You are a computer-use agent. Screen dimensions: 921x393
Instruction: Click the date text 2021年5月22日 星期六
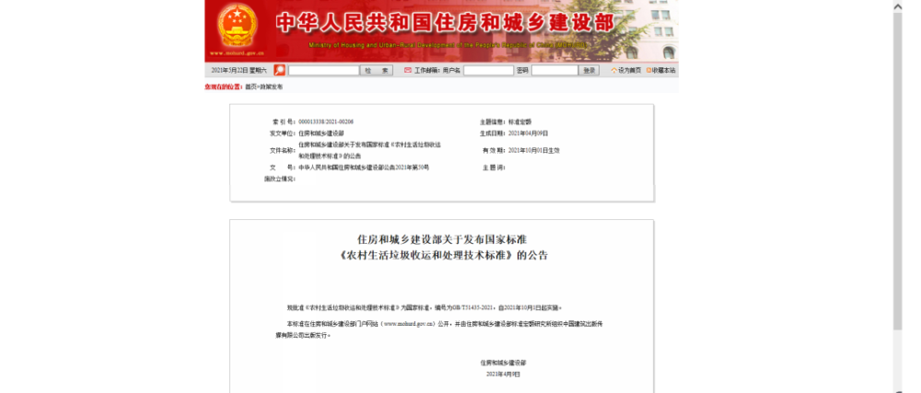pyautogui.click(x=239, y=70)
